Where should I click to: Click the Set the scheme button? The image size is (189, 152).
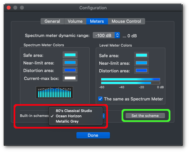(145, 116)
